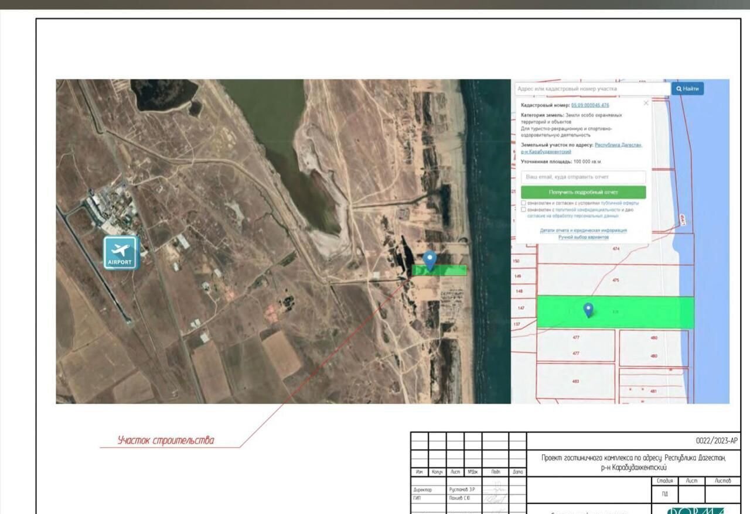The image size is (750, 514).
Task: Click 'Ручной выбор вариантов' link
Action: tap(583, 237)
